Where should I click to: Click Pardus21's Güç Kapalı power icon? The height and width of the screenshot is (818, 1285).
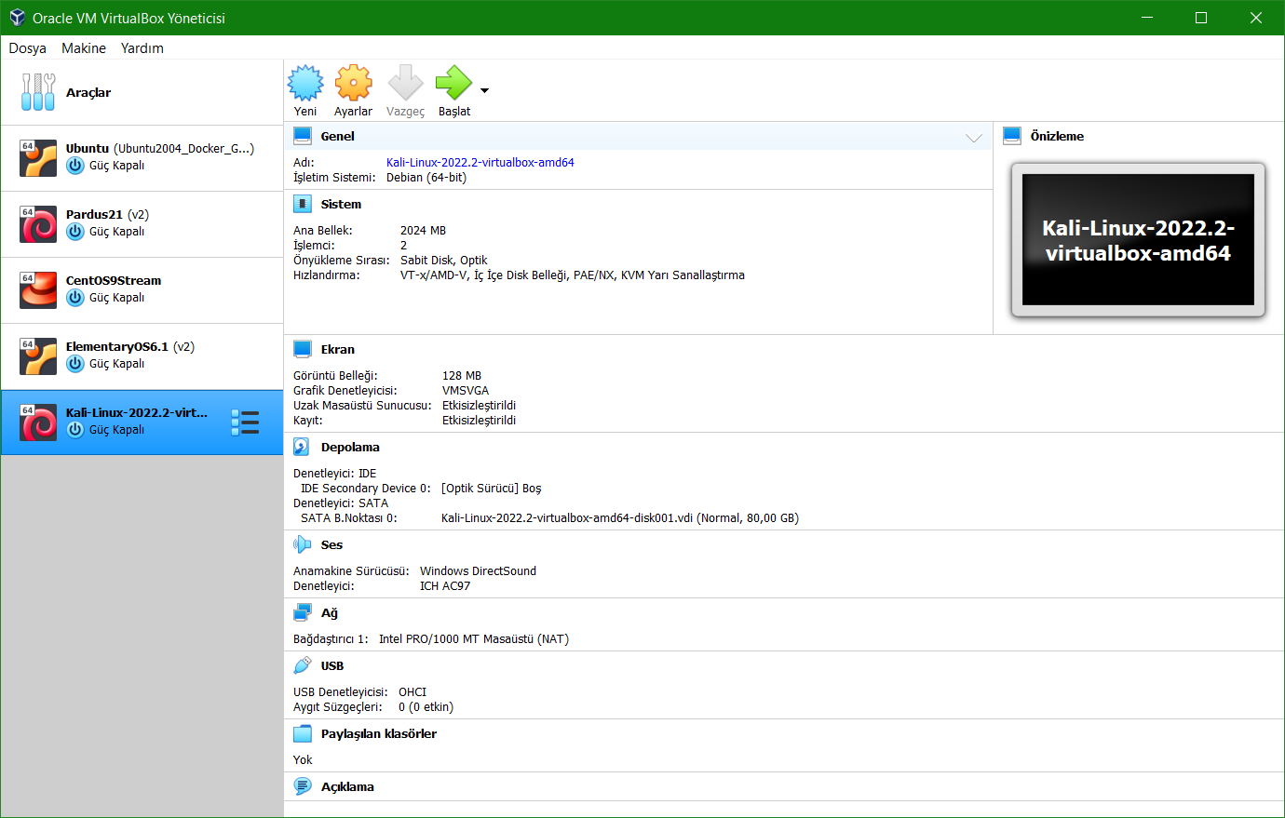tap(75, 232)
